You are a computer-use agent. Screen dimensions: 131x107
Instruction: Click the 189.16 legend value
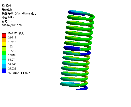(x=12, y=42)
